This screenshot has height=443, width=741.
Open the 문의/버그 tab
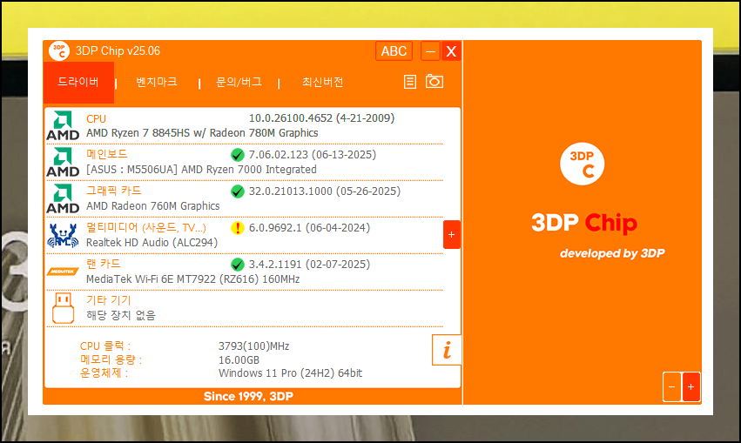239,82
